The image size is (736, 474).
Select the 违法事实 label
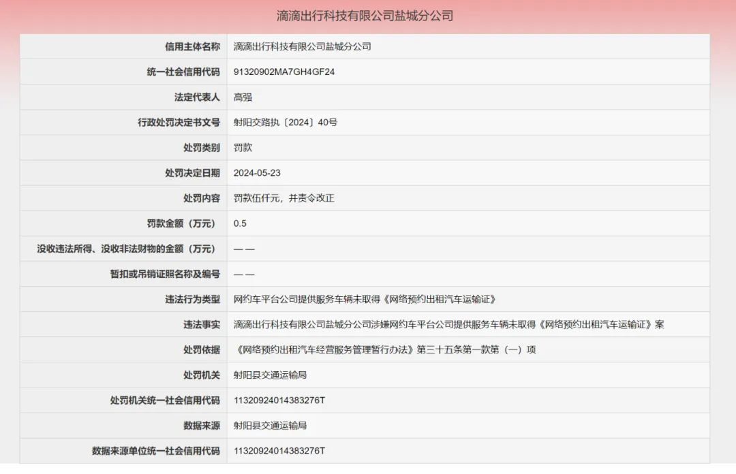tap(202, 326)
